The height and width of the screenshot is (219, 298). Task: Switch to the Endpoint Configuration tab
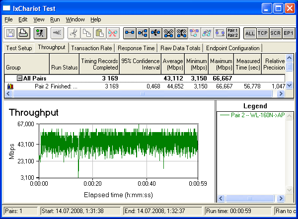[233, 48]
